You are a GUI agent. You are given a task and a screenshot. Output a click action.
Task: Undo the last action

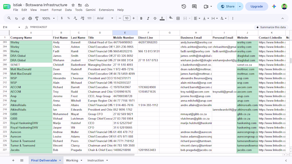16,18
